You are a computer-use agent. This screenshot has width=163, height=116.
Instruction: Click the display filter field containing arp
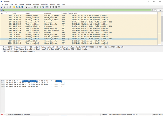tap(77, 10)
